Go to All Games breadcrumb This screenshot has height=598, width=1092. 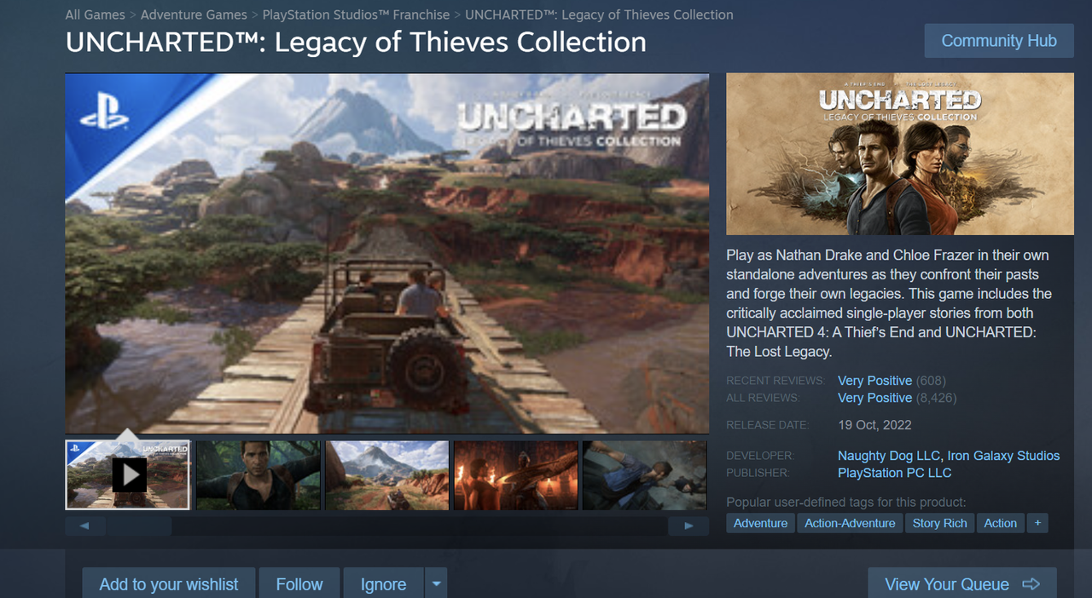96,14
